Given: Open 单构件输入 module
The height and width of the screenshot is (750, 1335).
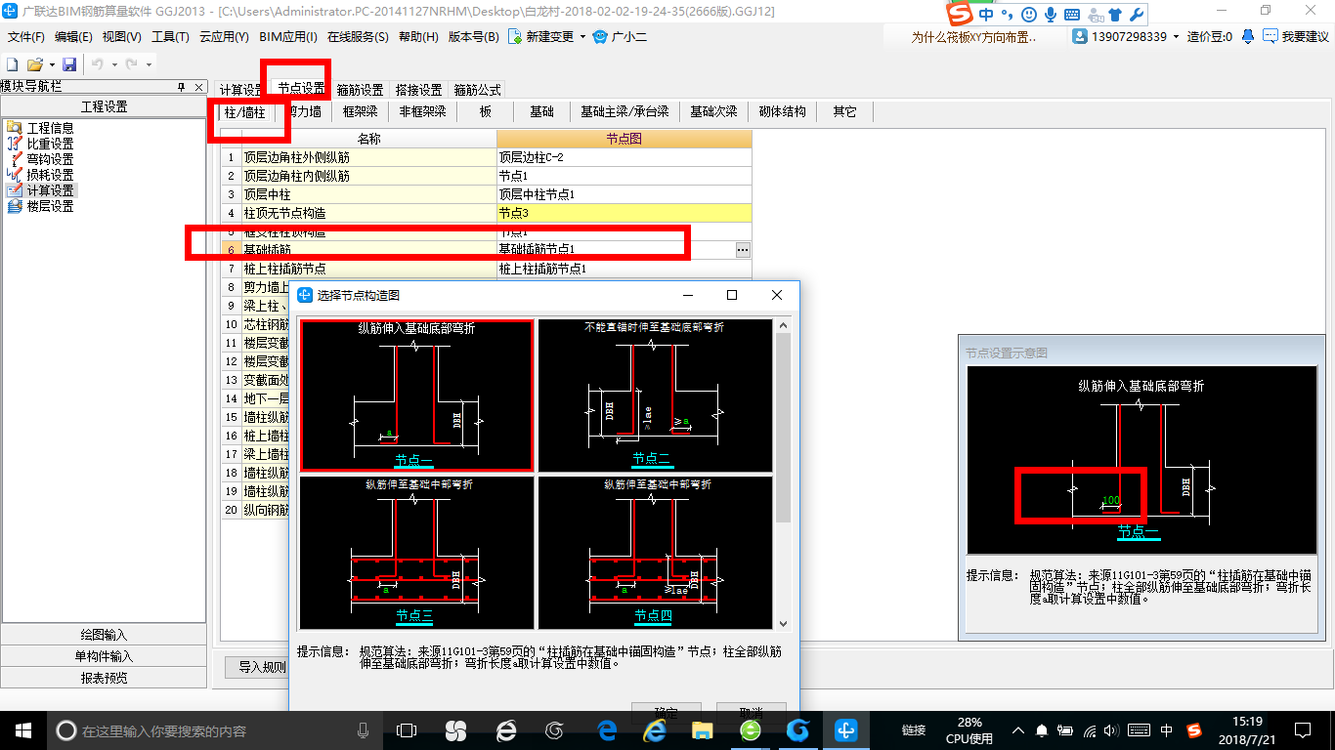Looking at the screenshot, I should [104, 656].
